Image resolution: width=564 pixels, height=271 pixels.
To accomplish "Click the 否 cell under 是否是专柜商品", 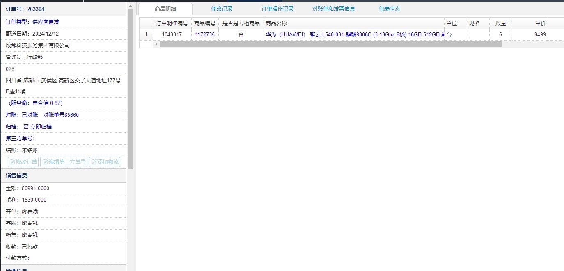I will tap(241, 35).
